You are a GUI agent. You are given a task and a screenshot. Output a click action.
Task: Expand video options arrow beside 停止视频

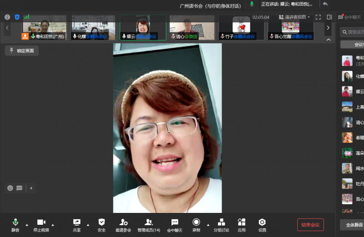click(x=53, y=225)
